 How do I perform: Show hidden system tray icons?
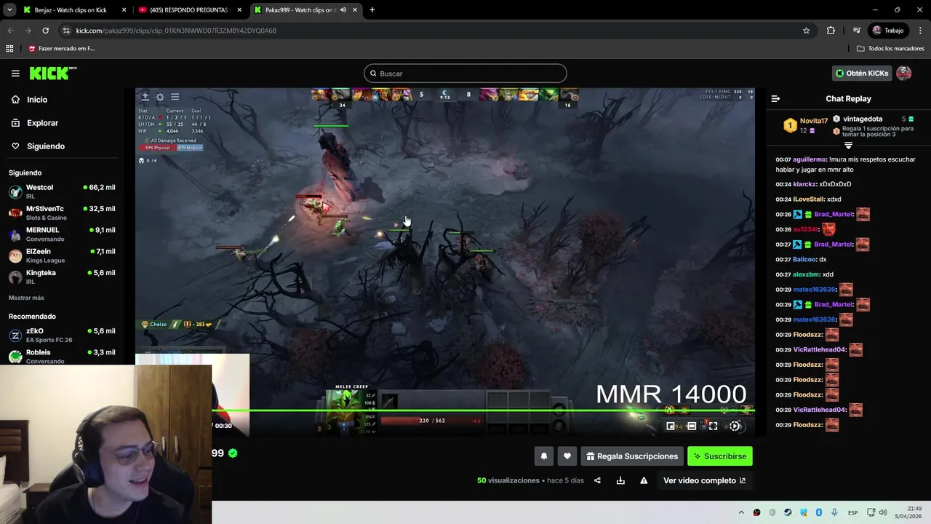741,512
